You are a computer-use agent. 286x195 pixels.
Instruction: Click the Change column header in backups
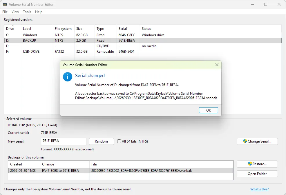tap(65, 164)
